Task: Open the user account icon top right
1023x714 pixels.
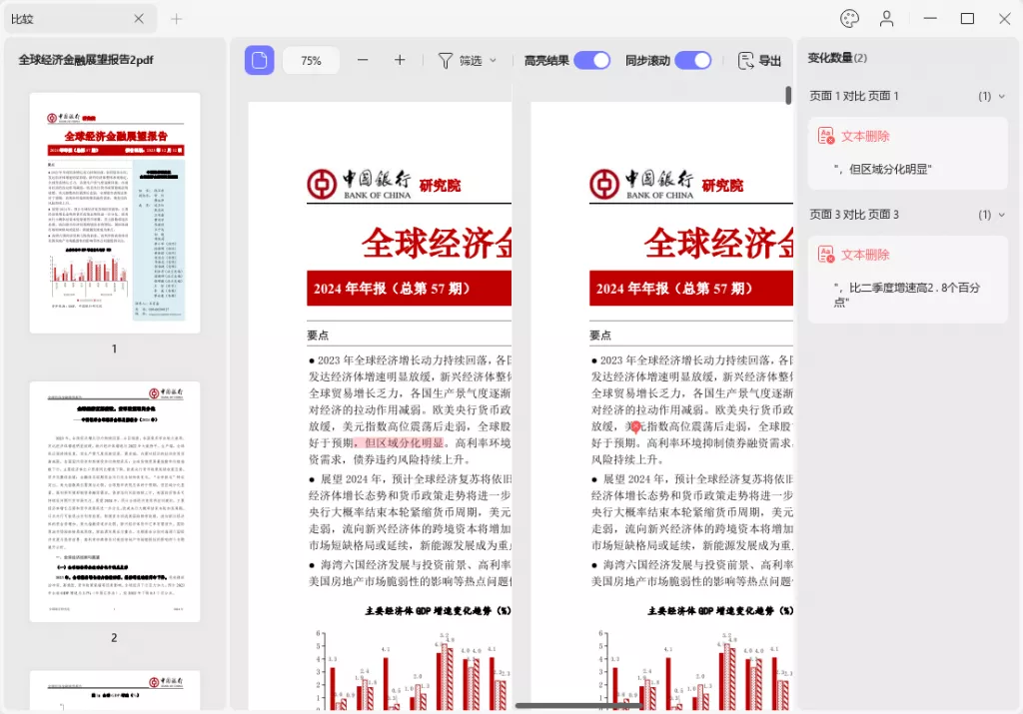Action: 886,18
